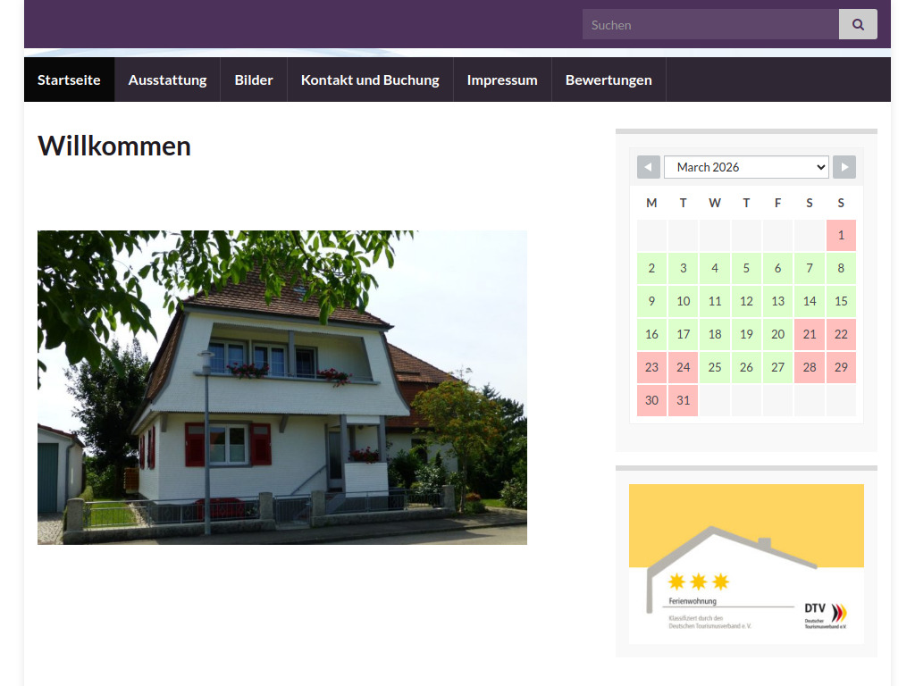Click the Willkommen heading
Image resolution: width=915 pixels, height=686 pixels.
[x=113, y=146]
